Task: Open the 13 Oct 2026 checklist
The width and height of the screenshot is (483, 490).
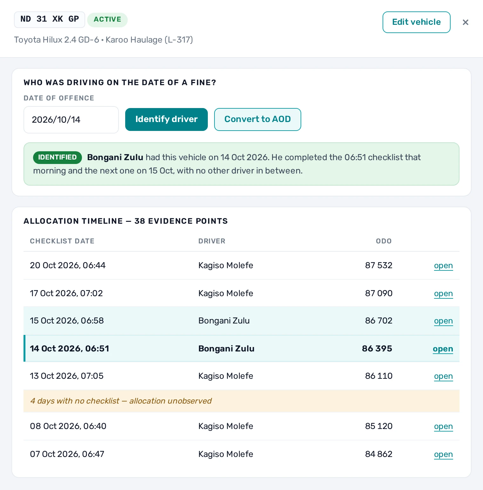Action: click(443, 376)
